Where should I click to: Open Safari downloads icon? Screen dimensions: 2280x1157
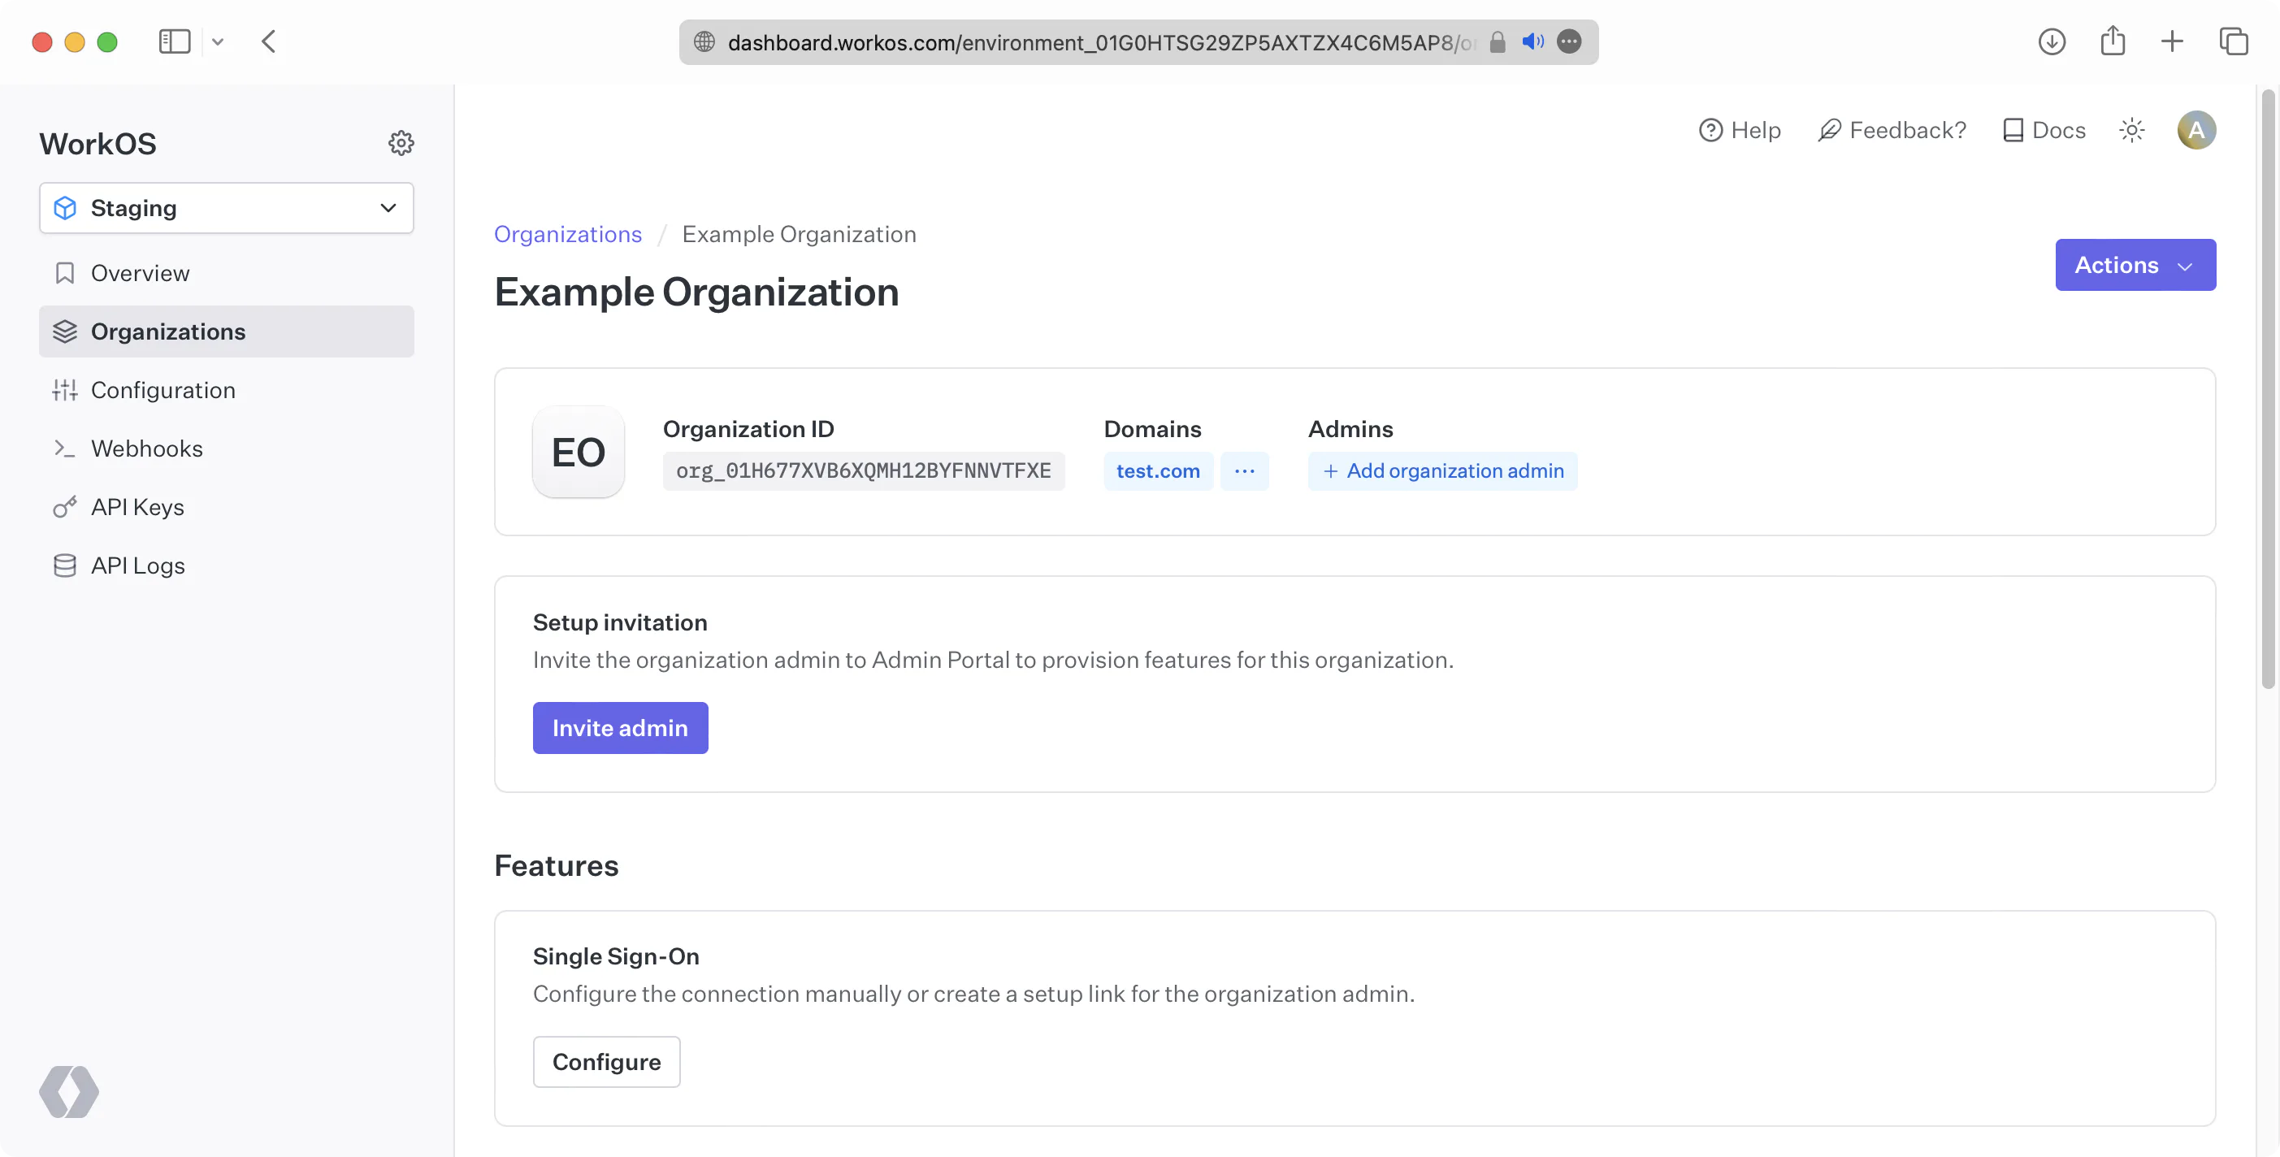click(x=2051, y=41)
